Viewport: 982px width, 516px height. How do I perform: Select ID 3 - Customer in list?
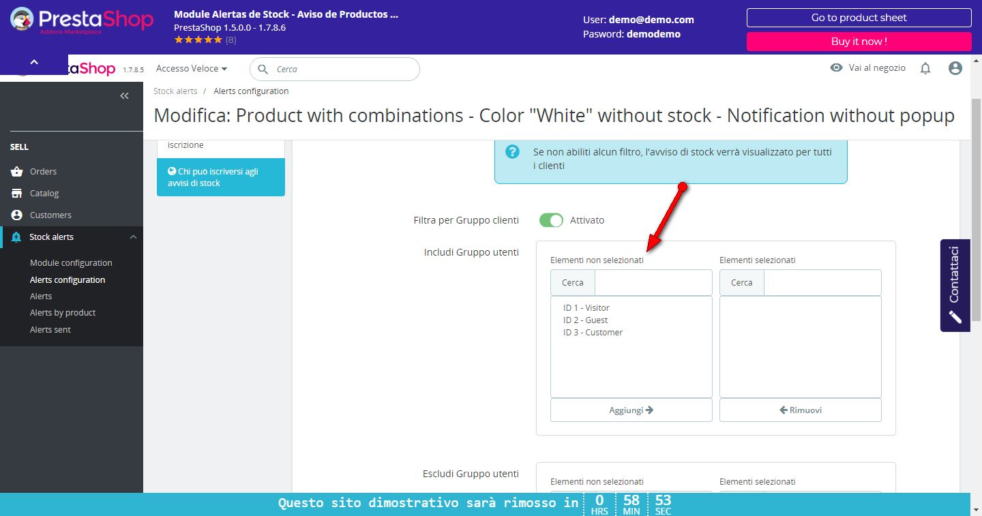pos(593,333)
